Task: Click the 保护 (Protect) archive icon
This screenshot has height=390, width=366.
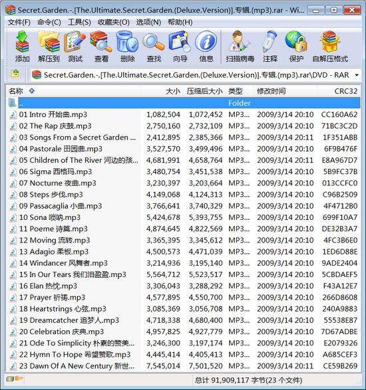Action: click(x=296, y=47)
